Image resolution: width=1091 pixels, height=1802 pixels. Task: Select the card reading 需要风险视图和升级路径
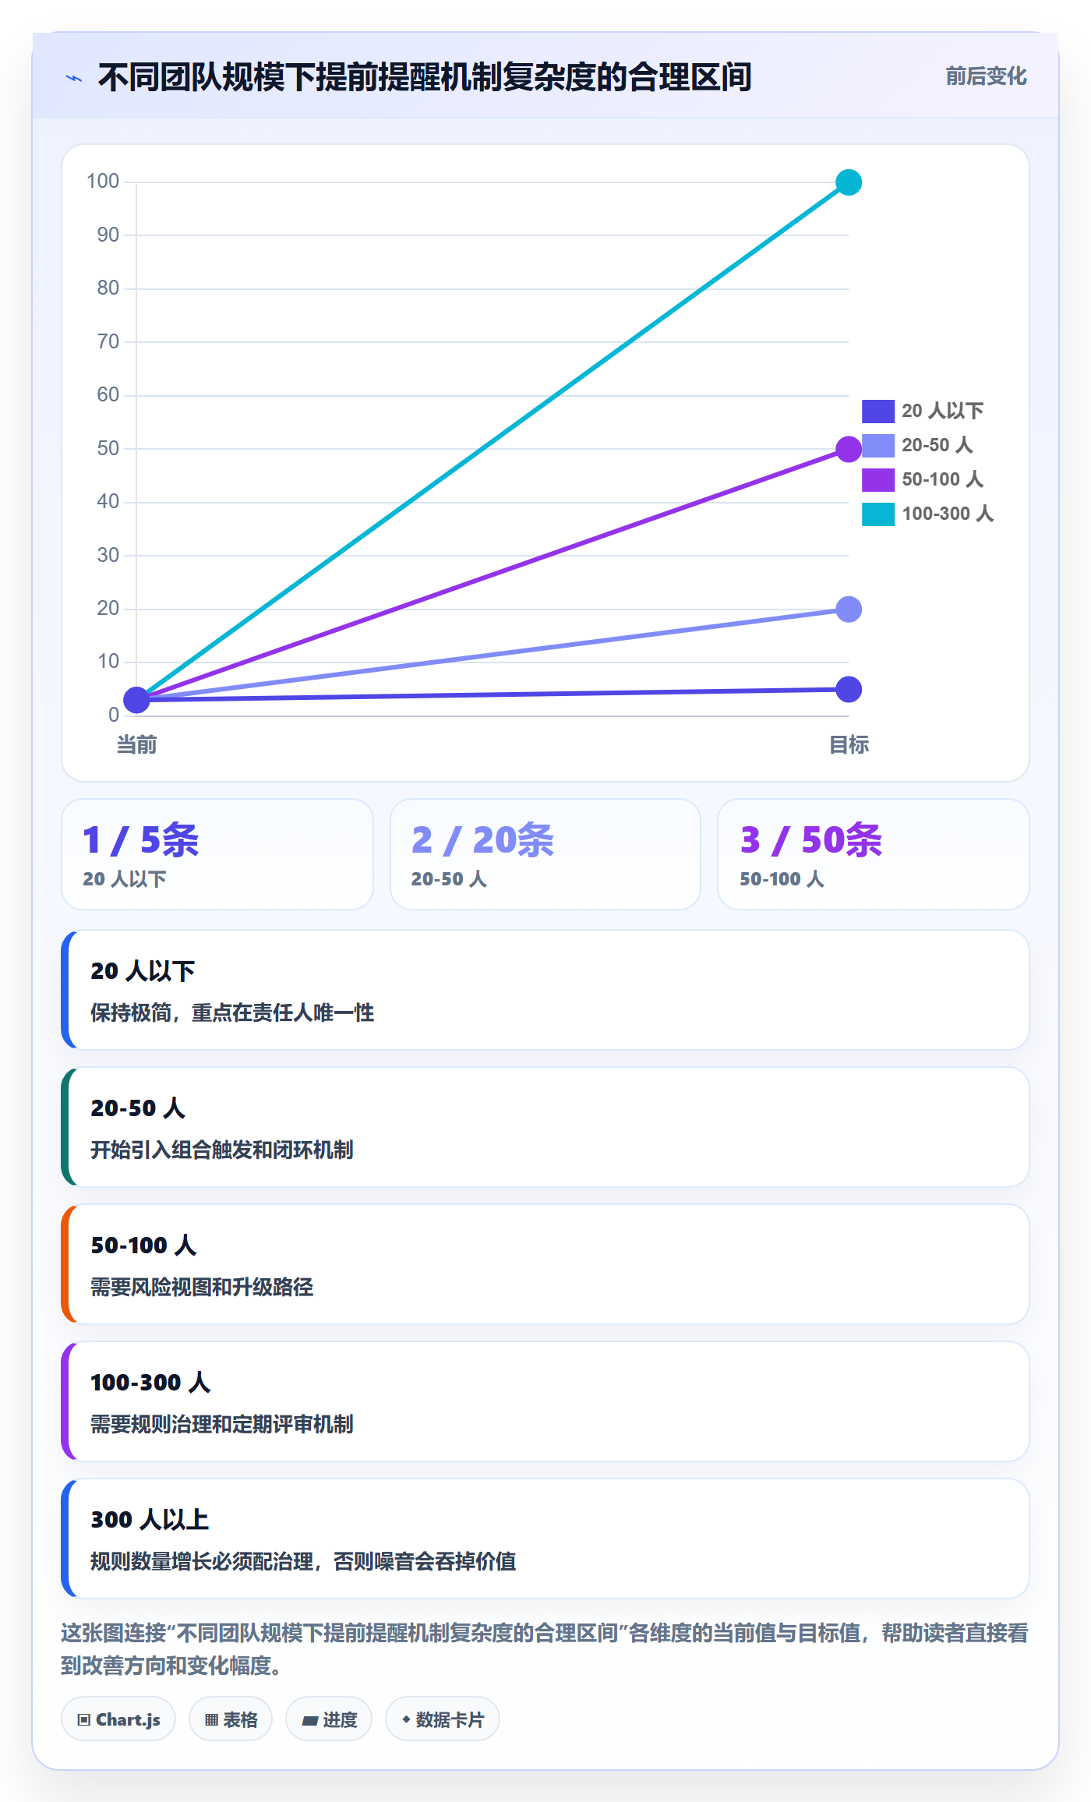545,1264
